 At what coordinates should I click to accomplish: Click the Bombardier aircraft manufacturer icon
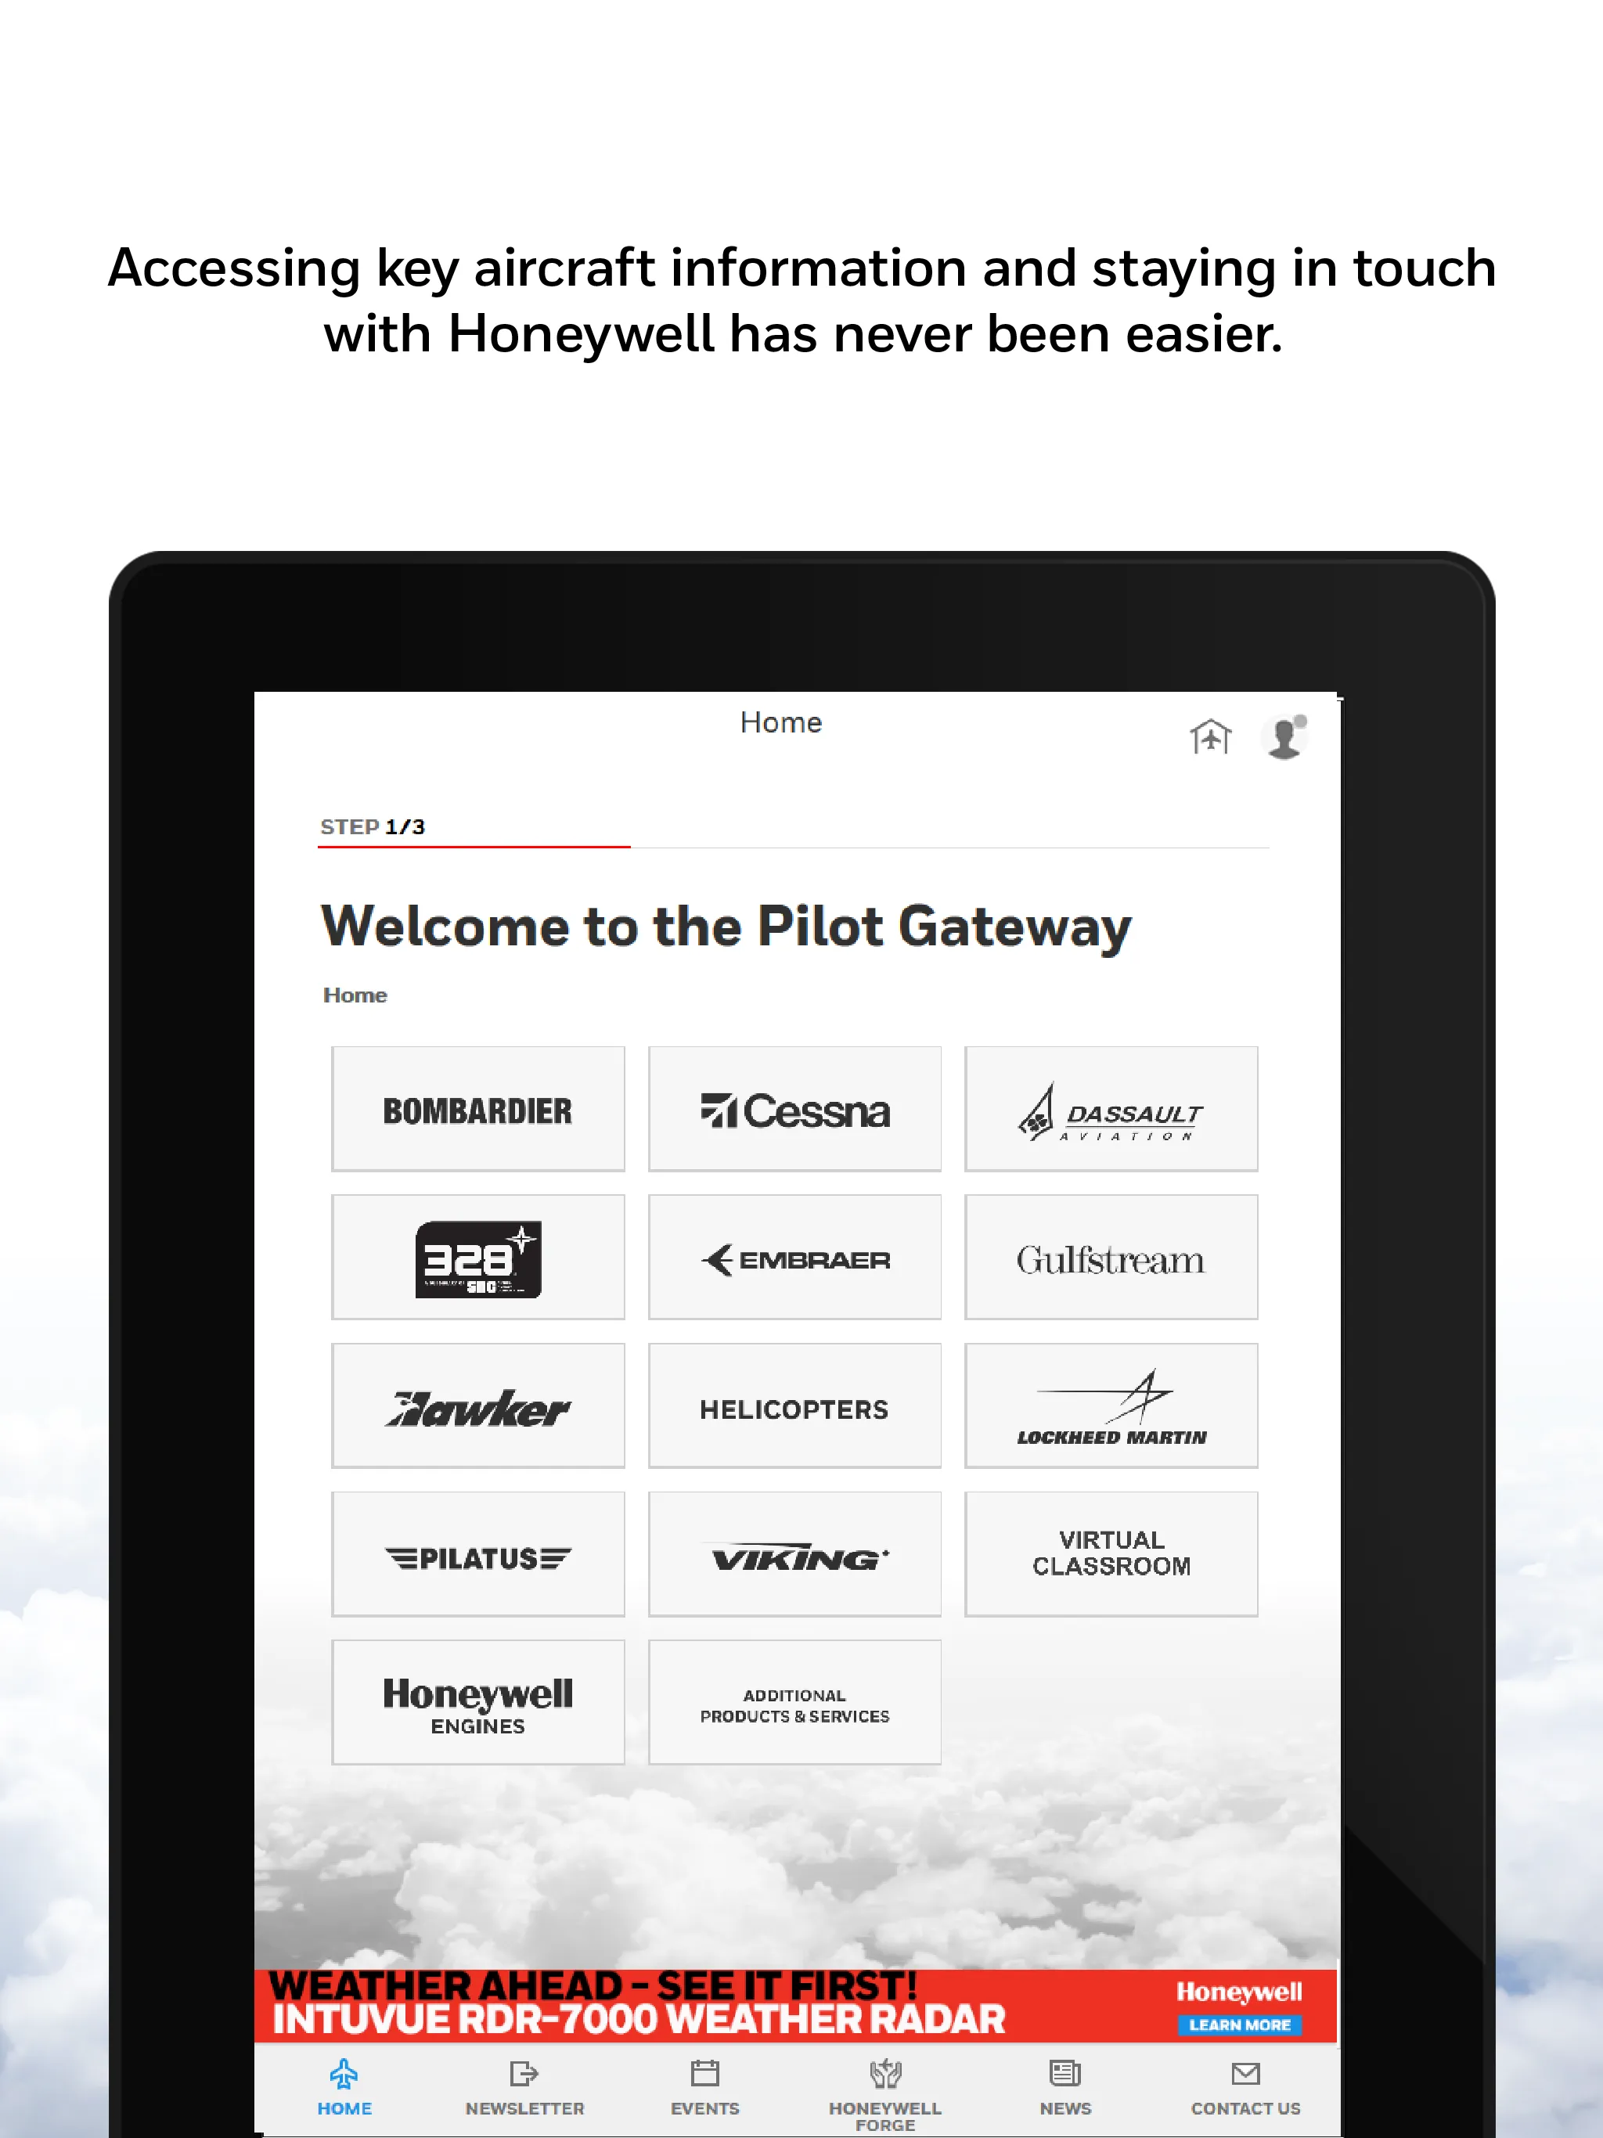click(x=477, y=1110)
